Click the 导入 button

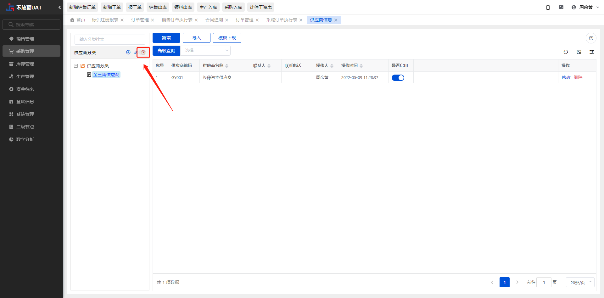[197, 38]
